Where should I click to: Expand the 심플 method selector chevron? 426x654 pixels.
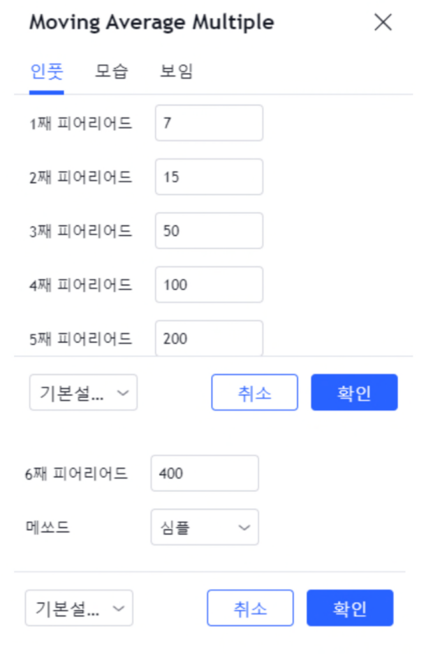(244, 528)
